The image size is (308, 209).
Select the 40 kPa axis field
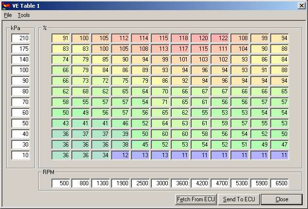tap(21, 134)
